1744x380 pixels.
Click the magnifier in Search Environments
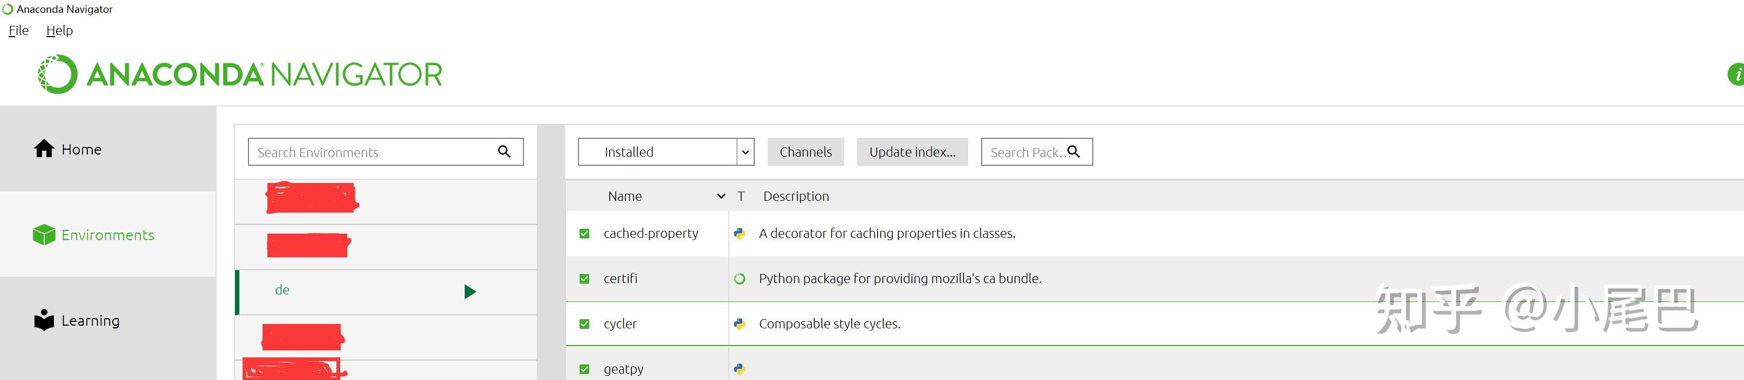pyautogui.click(x=505, y=151)
